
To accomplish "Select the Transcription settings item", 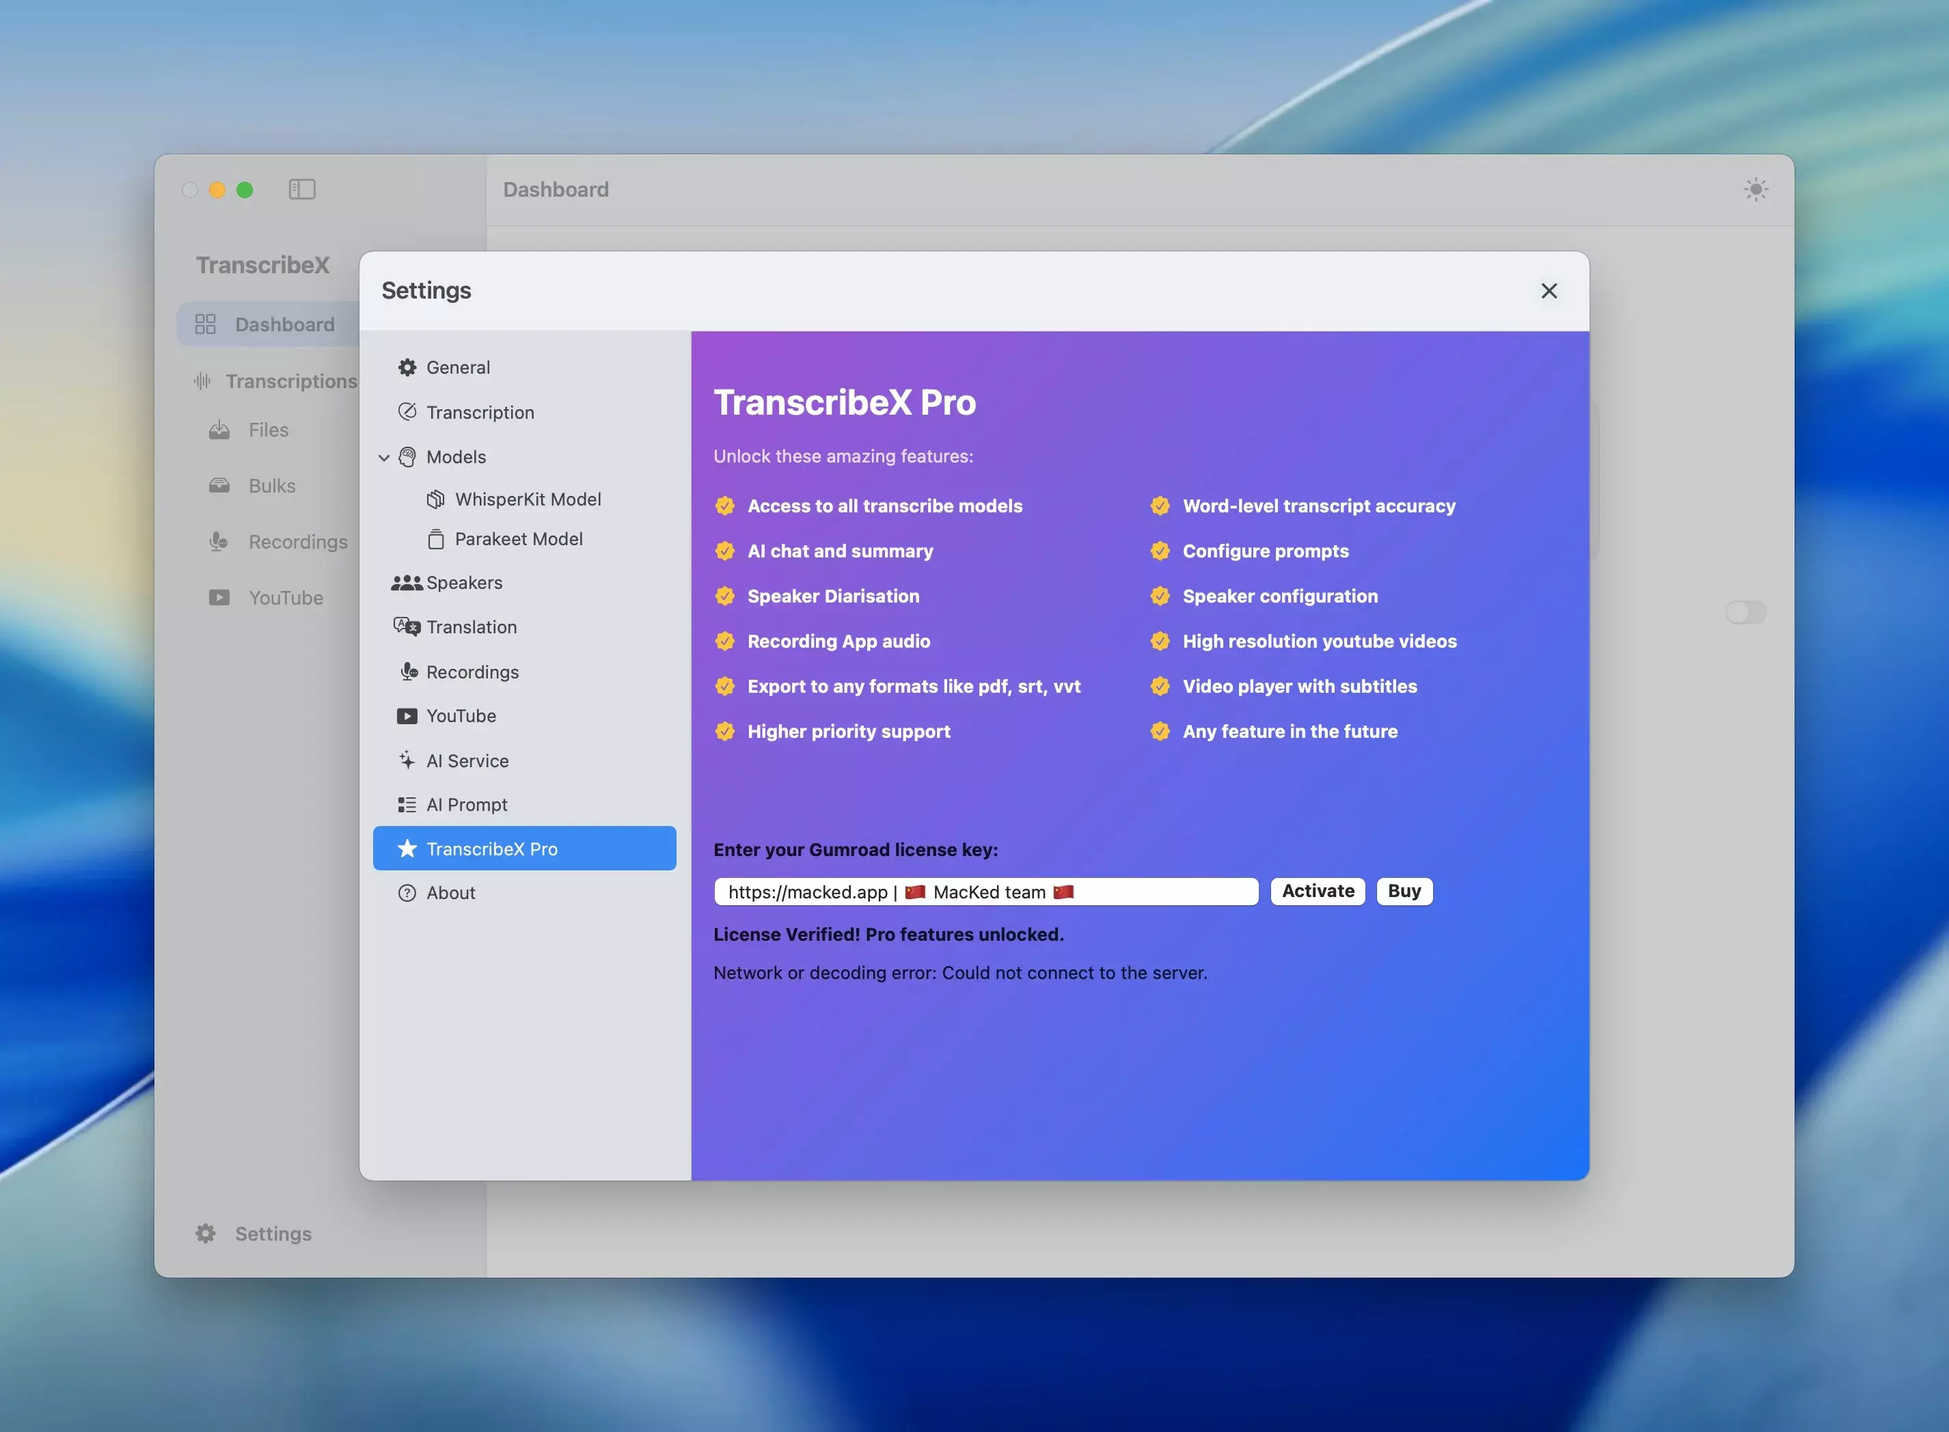I will [x=480, y=413].
